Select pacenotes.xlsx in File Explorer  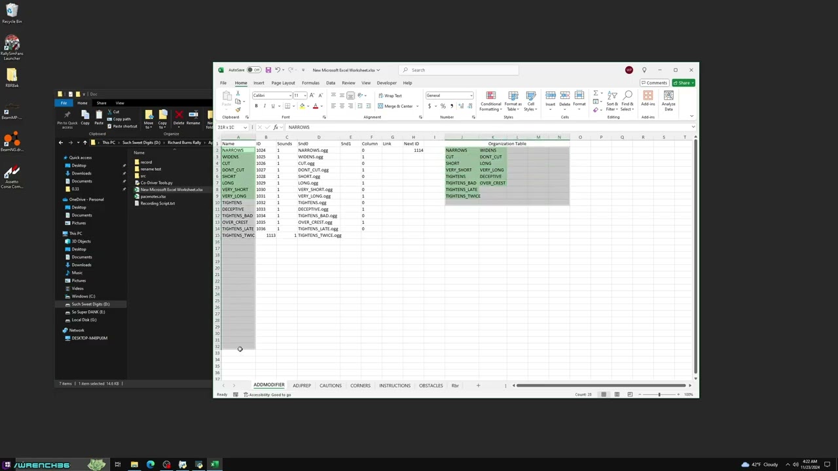tap(153, 196)
